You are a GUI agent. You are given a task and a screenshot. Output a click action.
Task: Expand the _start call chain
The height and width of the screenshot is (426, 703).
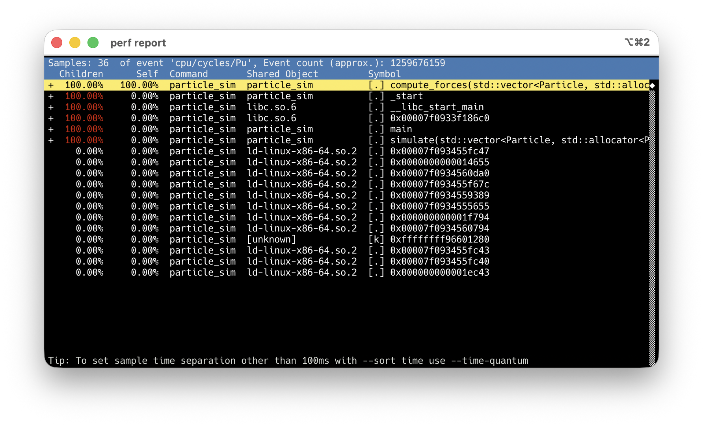tap(51, 96)
